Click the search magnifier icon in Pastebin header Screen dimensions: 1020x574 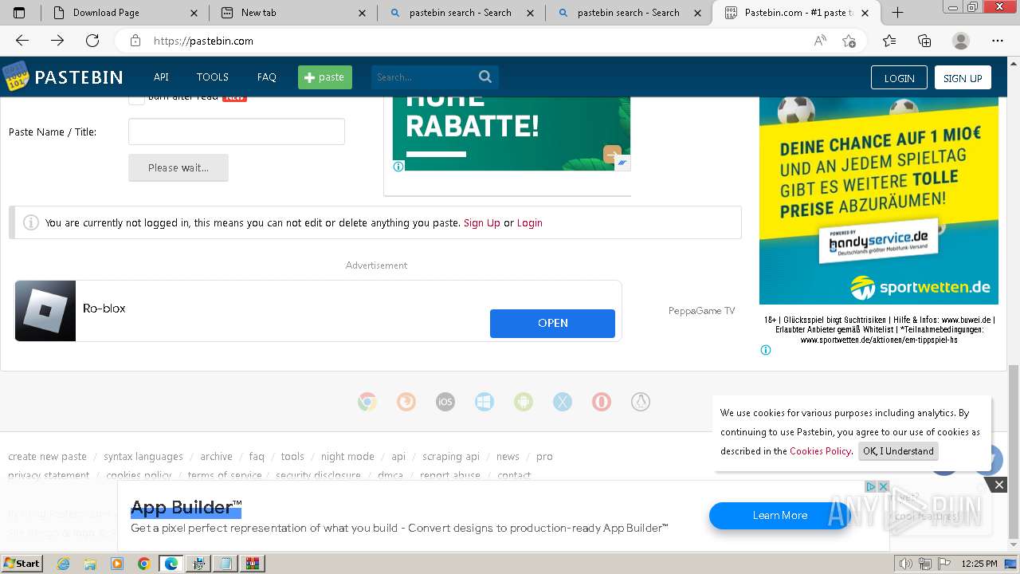click(485, 77)
